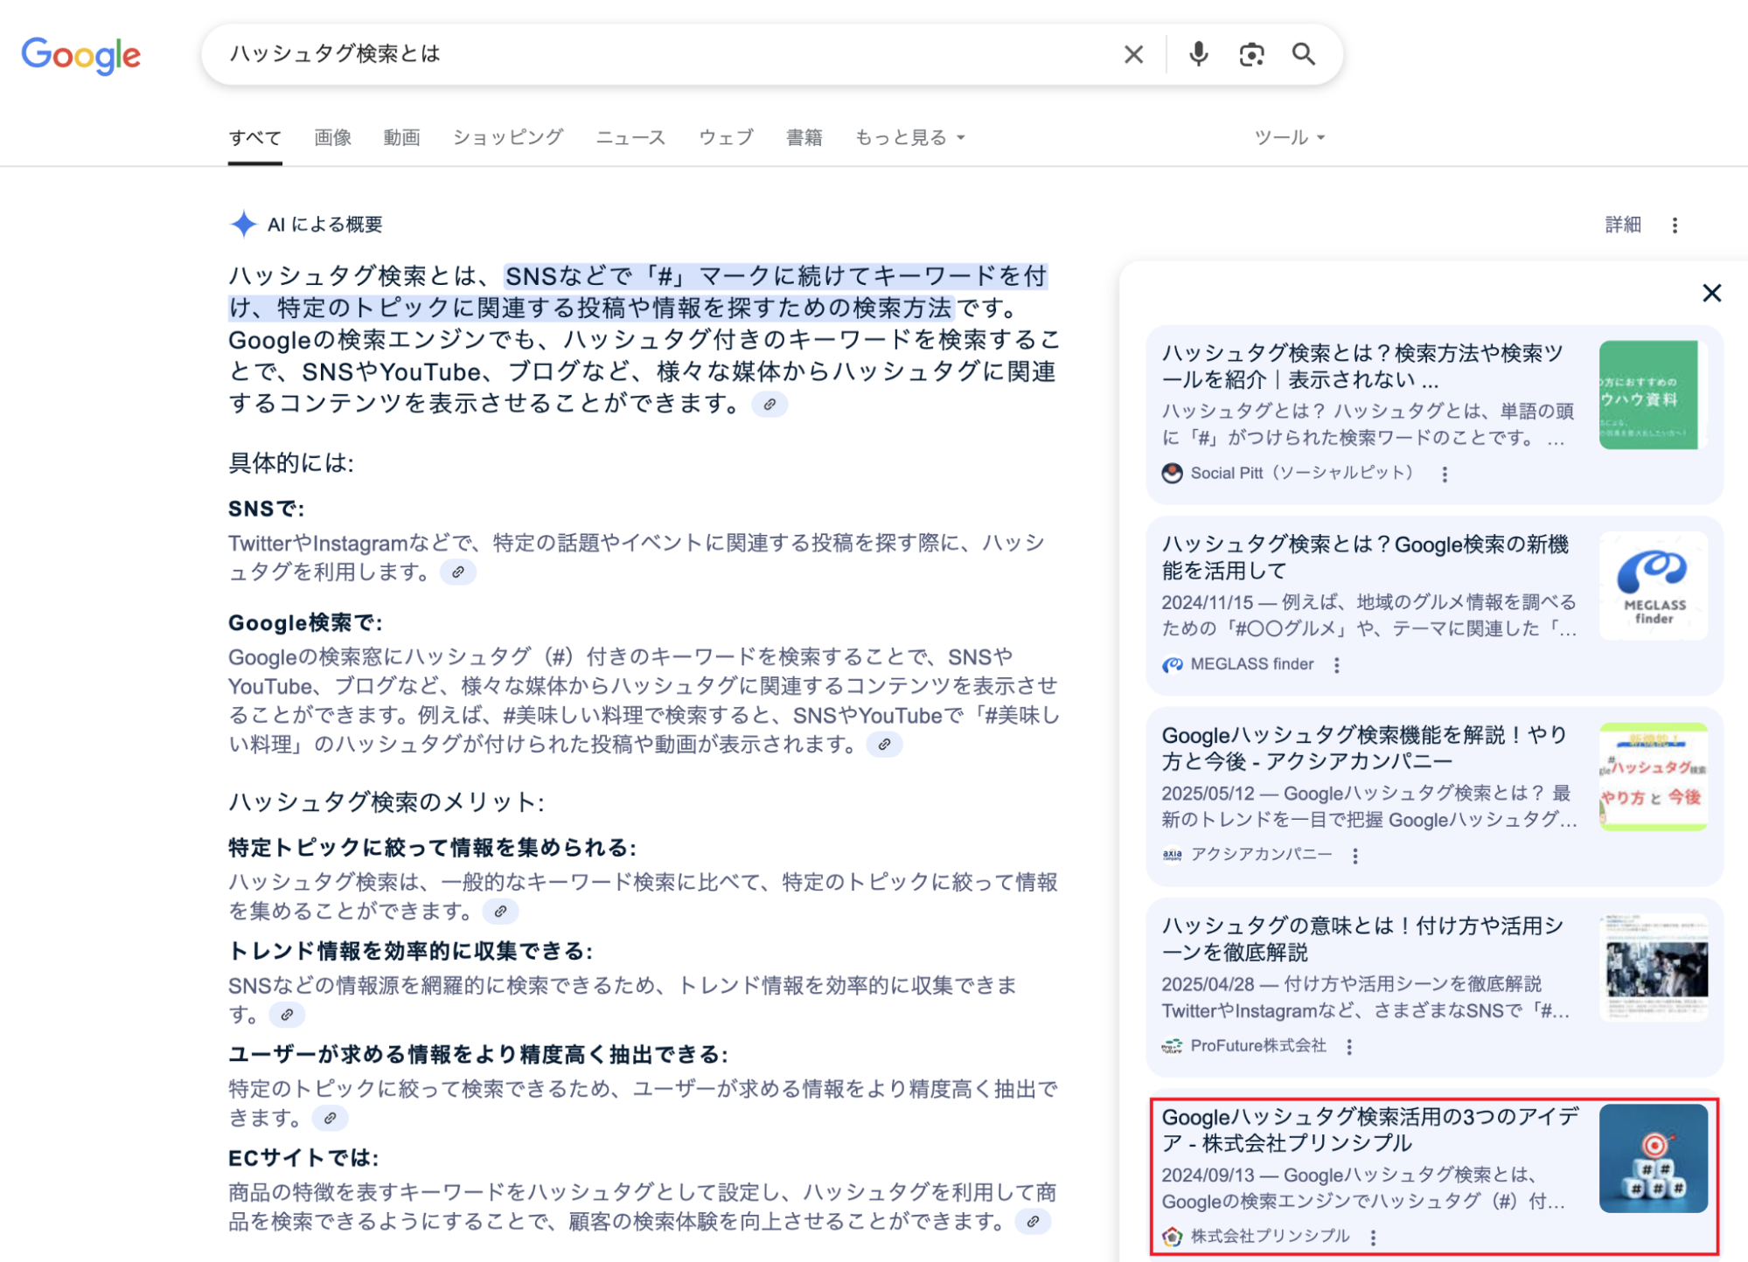Click the search magnifier icon
Image resolution: width=1748 pixels, height=1262 pixels.
point(1303,54)
